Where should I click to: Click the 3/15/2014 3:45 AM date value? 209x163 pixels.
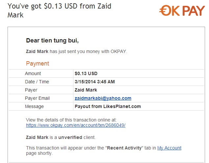click(94, 82)
